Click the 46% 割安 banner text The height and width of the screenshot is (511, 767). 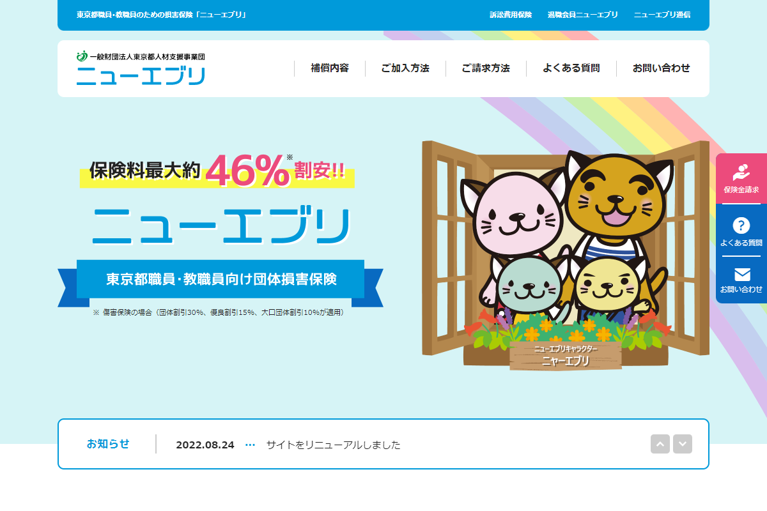[x=217, y=170]
